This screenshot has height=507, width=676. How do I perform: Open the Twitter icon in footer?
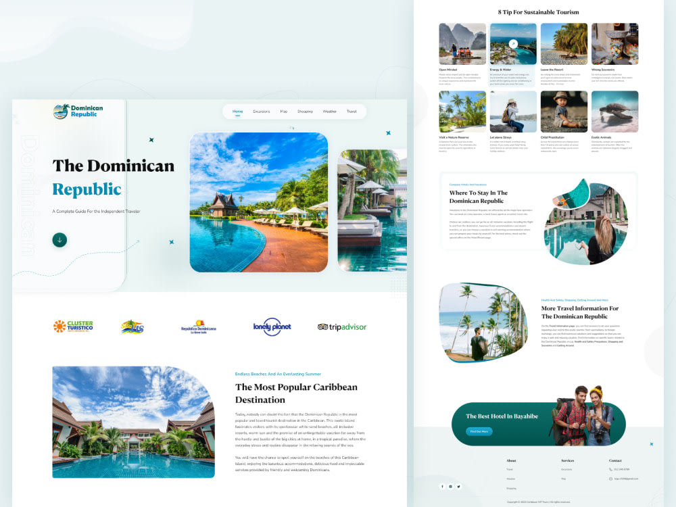459,486
